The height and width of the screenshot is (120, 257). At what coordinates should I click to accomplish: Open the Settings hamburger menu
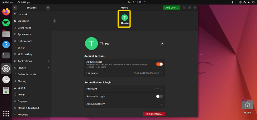(x=48, y=7)
